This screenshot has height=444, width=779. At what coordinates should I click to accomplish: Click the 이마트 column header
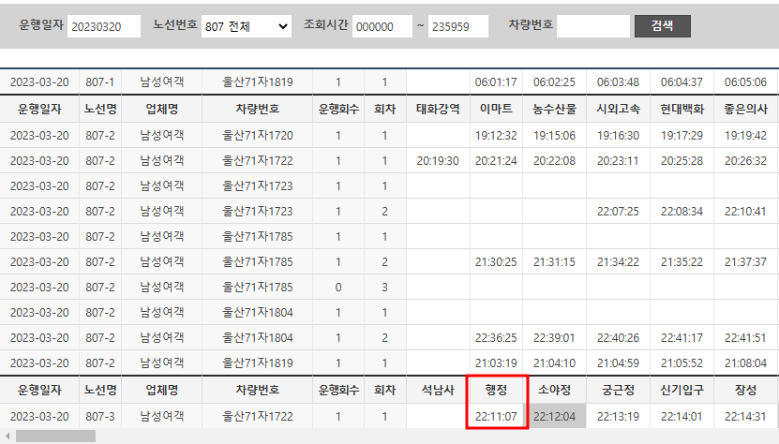(497, 109)
